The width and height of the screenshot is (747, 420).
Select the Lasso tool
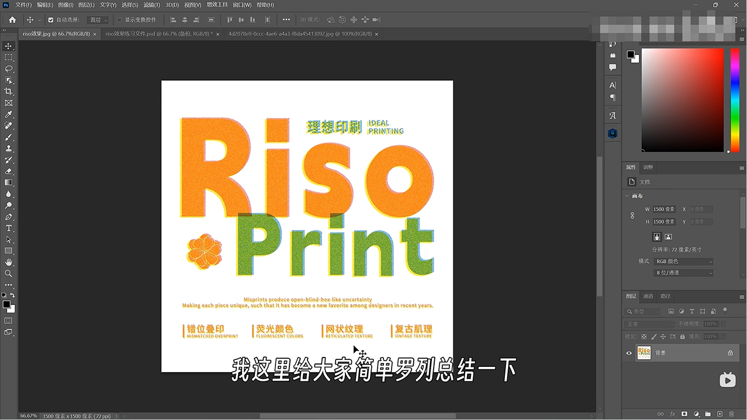[9, 69]
